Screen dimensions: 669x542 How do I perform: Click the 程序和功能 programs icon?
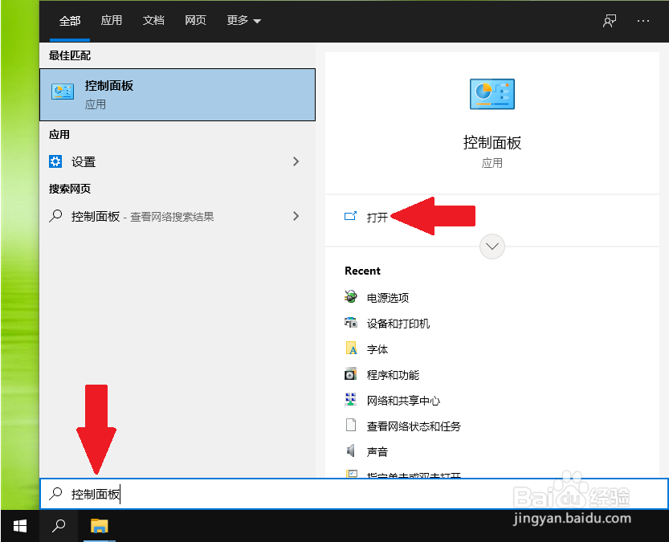[351, 374]
